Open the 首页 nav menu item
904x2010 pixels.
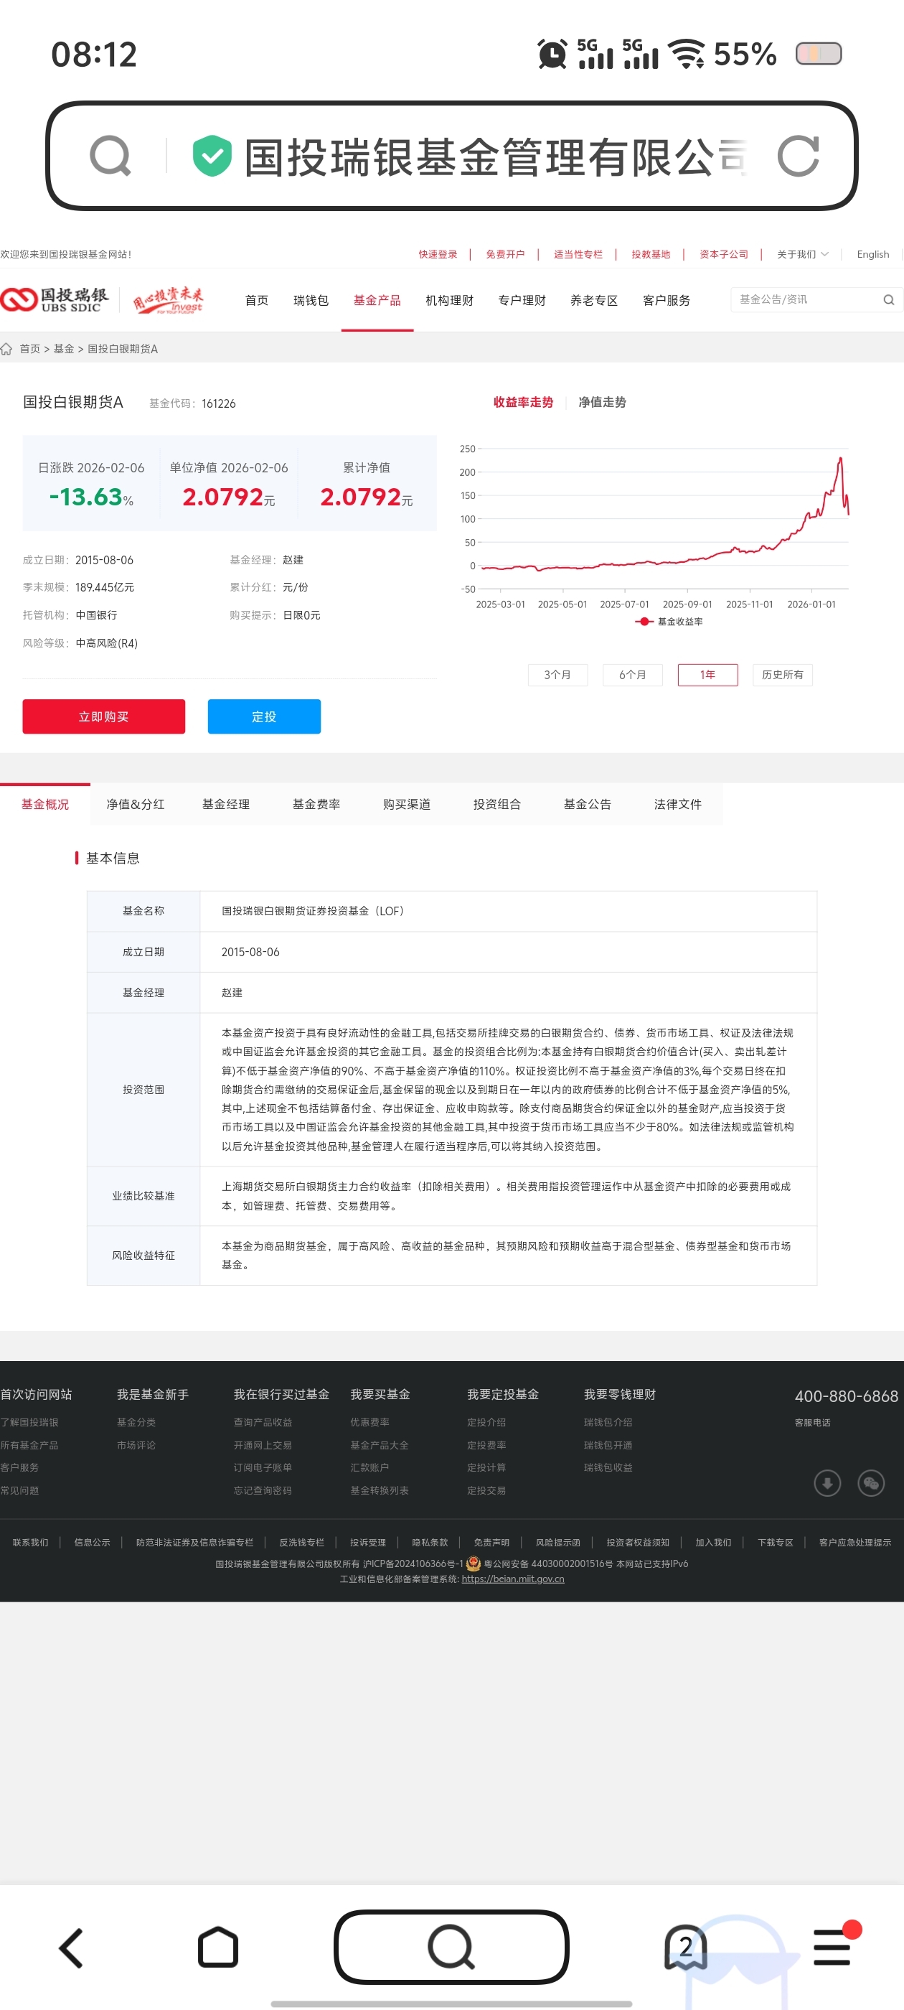point(257,300)
